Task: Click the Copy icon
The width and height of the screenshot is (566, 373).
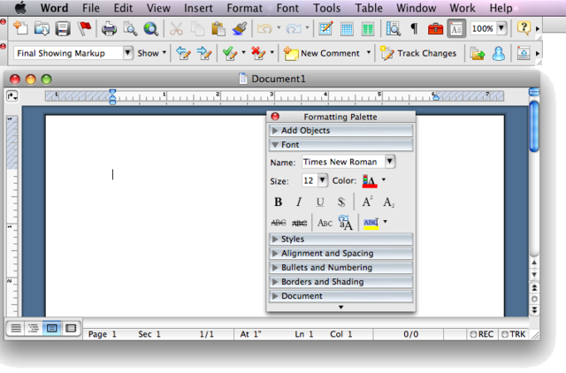Action: [x=197, y=28]
